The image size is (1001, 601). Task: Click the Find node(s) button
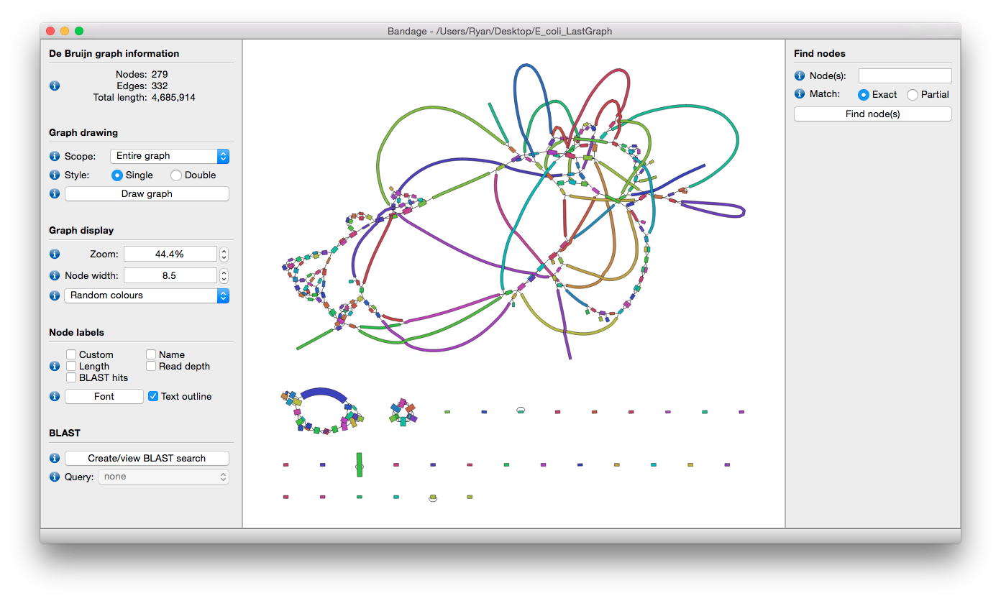tap(872, 114)
